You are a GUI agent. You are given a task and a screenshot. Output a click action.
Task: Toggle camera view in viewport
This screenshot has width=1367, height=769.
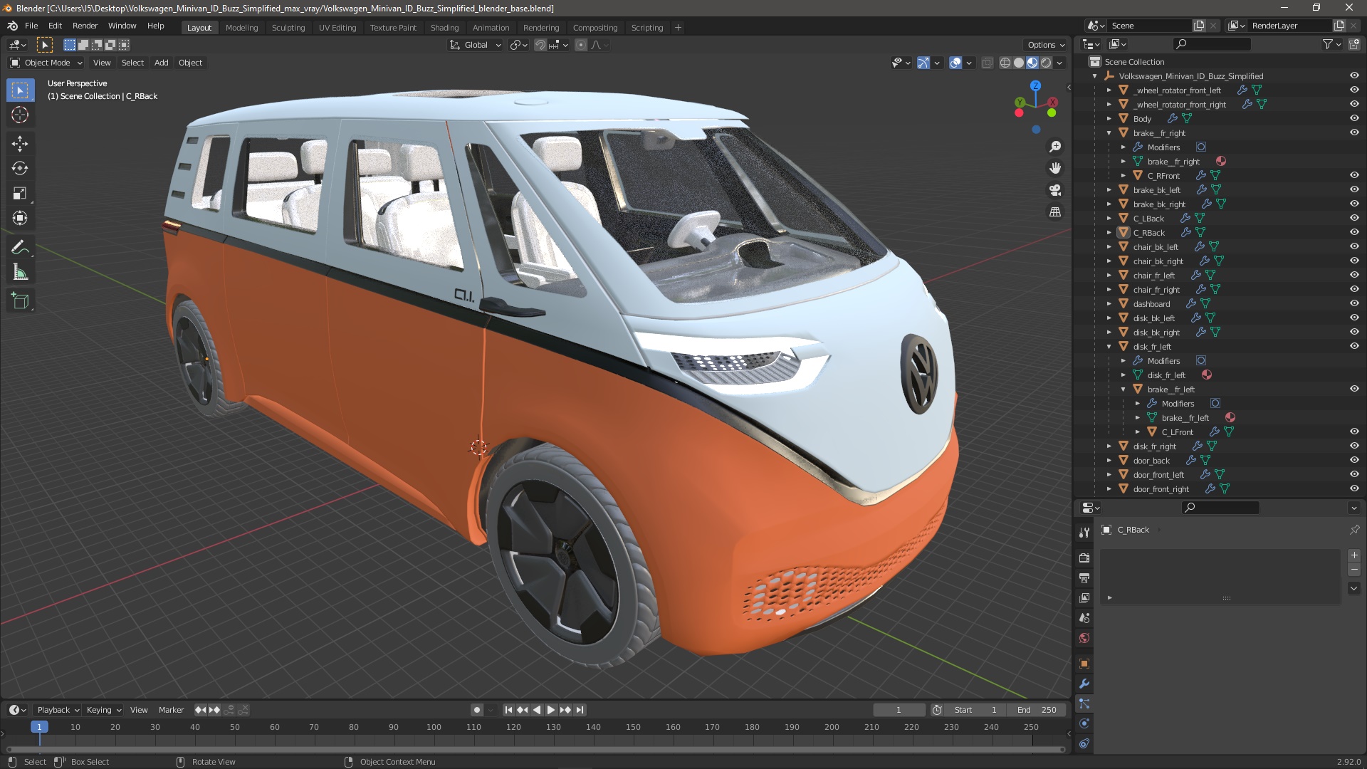click(1055, 190)
